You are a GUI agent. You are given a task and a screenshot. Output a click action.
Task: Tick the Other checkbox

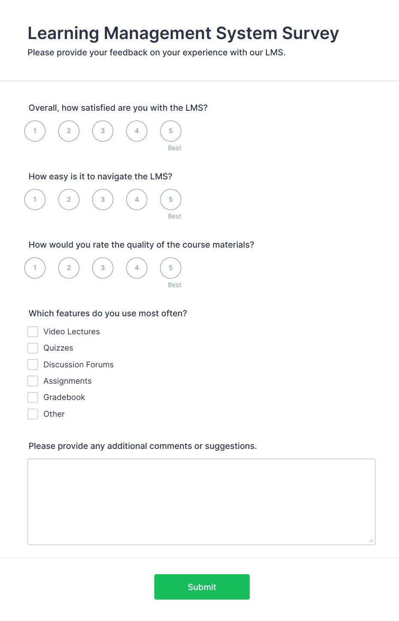pos(33,414)
